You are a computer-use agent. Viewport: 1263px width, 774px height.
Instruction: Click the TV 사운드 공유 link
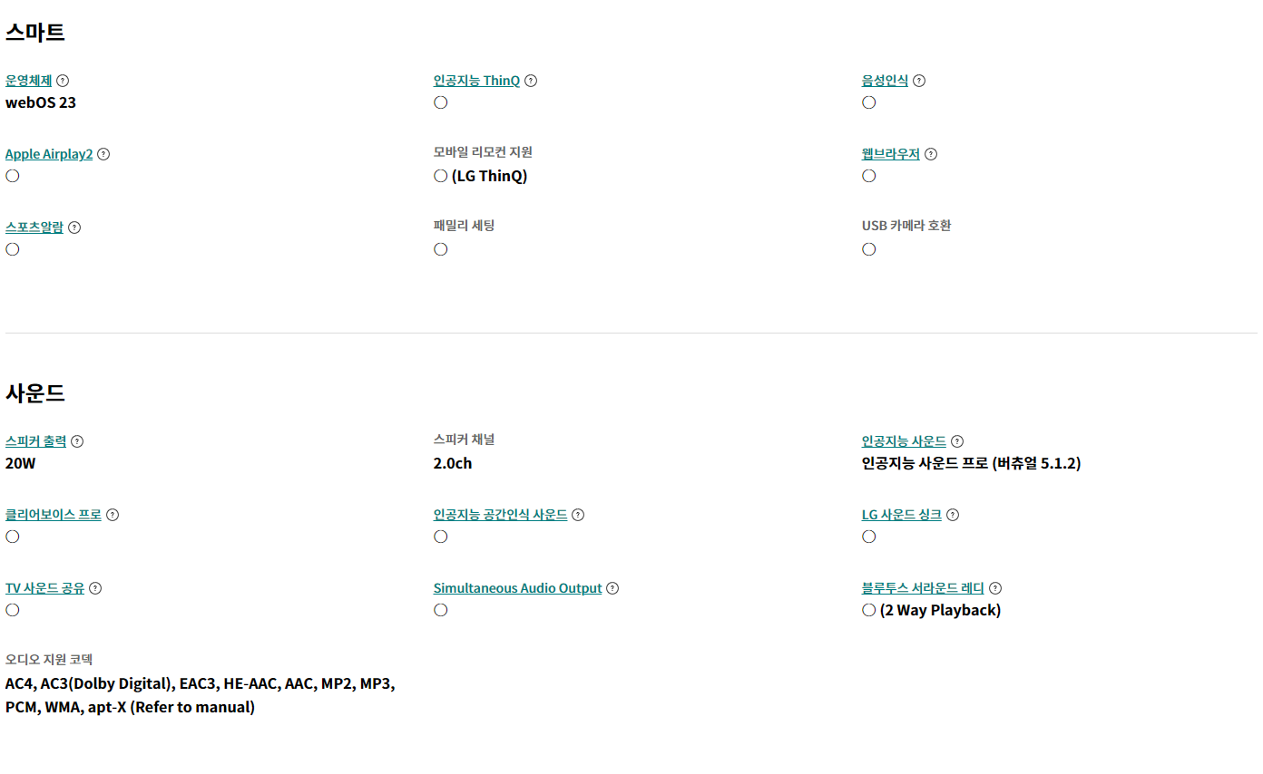44,588
